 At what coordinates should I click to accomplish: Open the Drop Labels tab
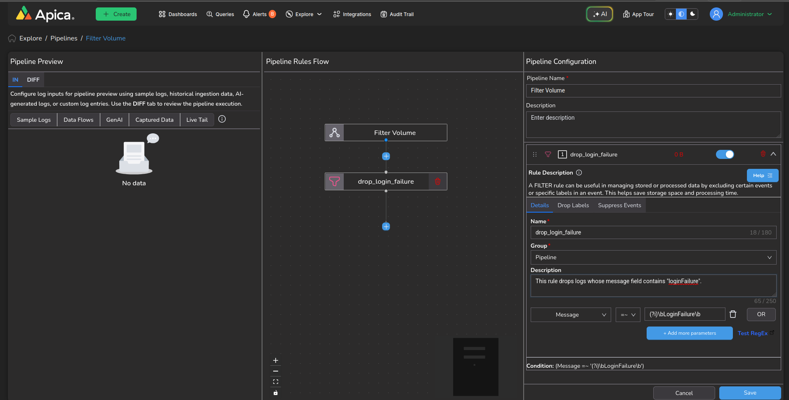click(573, 205)
